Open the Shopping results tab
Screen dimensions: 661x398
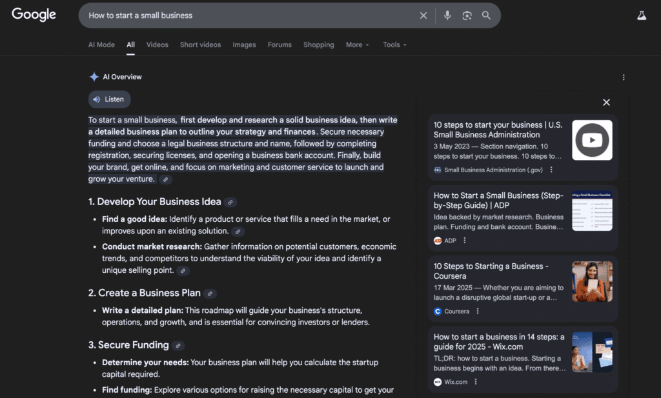[318, 45]
